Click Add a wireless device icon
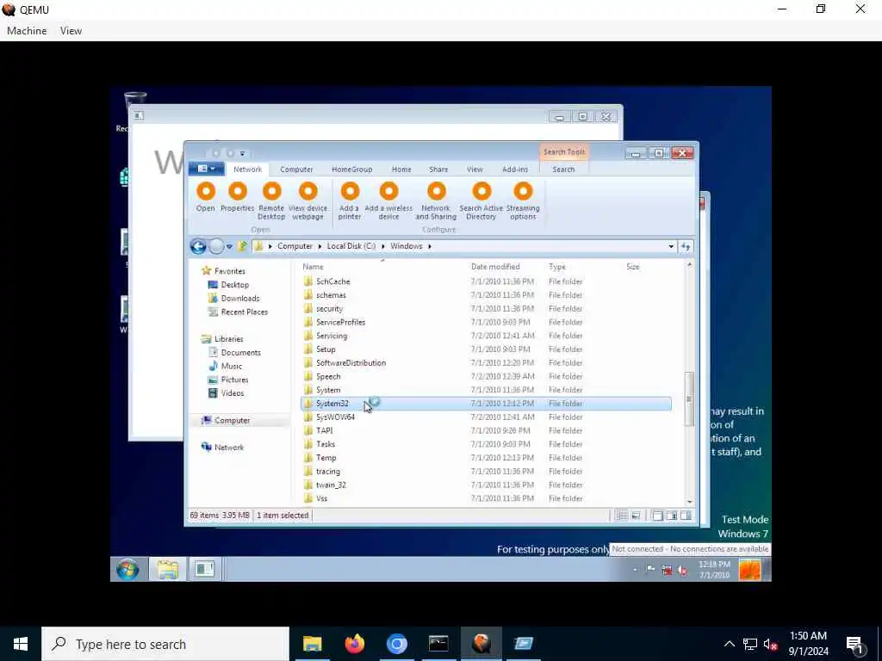 [x=388, y=192]
